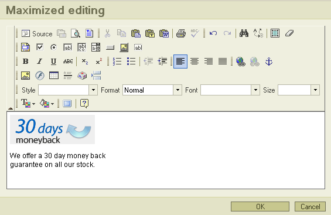331x215 pixels.
Task: Click the Cut scissors icon
Action: click(107, 33)
